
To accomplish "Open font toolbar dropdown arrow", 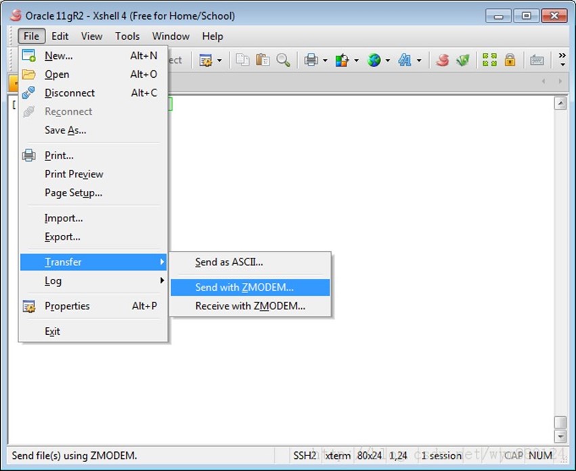I will 419,60.
